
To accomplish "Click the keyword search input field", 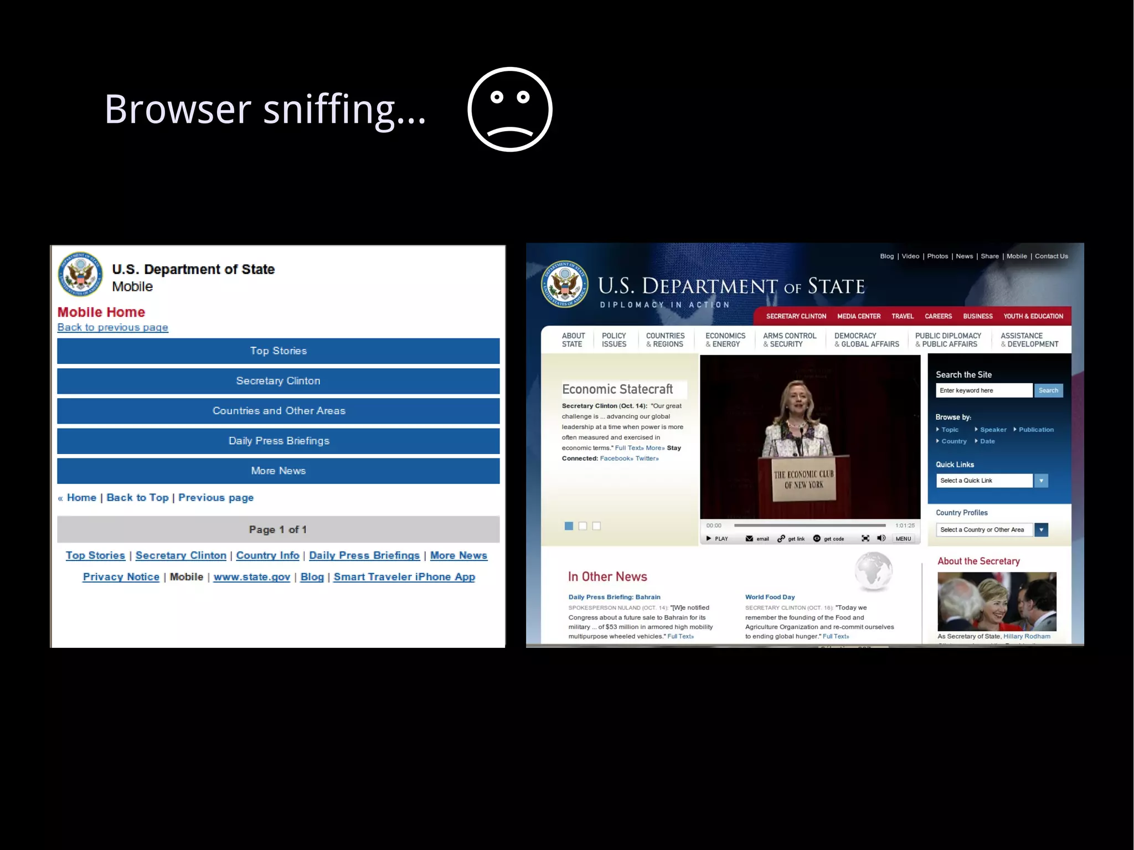I will tap(984, 390).
